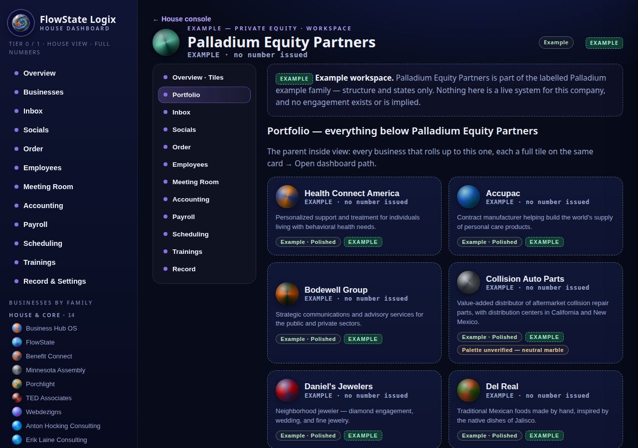Open the Accupac tile title

[x=503, y=193]
